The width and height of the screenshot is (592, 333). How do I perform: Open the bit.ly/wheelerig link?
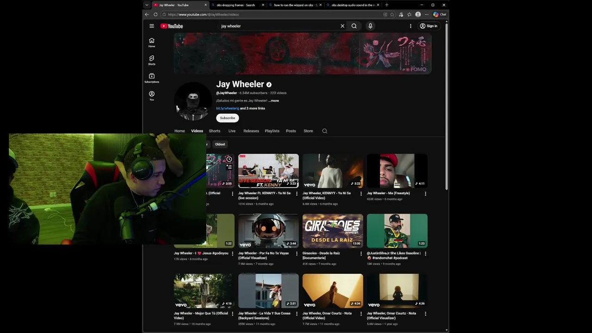pyautogui.click(x=228, y=108)
